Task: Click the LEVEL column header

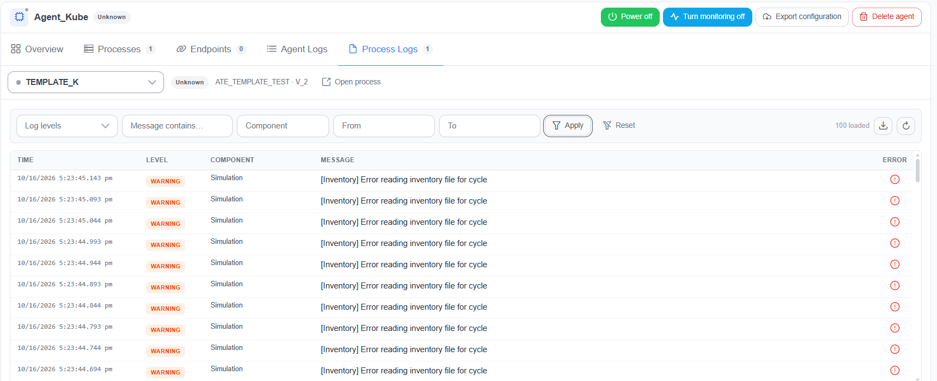Action: 157,160
